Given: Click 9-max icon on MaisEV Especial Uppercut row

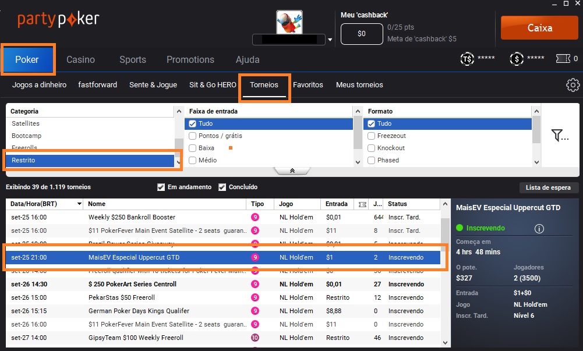Looking at the screenshot, I should pyautogui.click(x=255, y=257).
